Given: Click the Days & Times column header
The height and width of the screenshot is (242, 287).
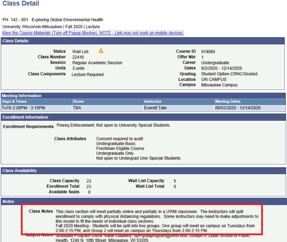Looking at the screenshot, I should tap(14, 101).
